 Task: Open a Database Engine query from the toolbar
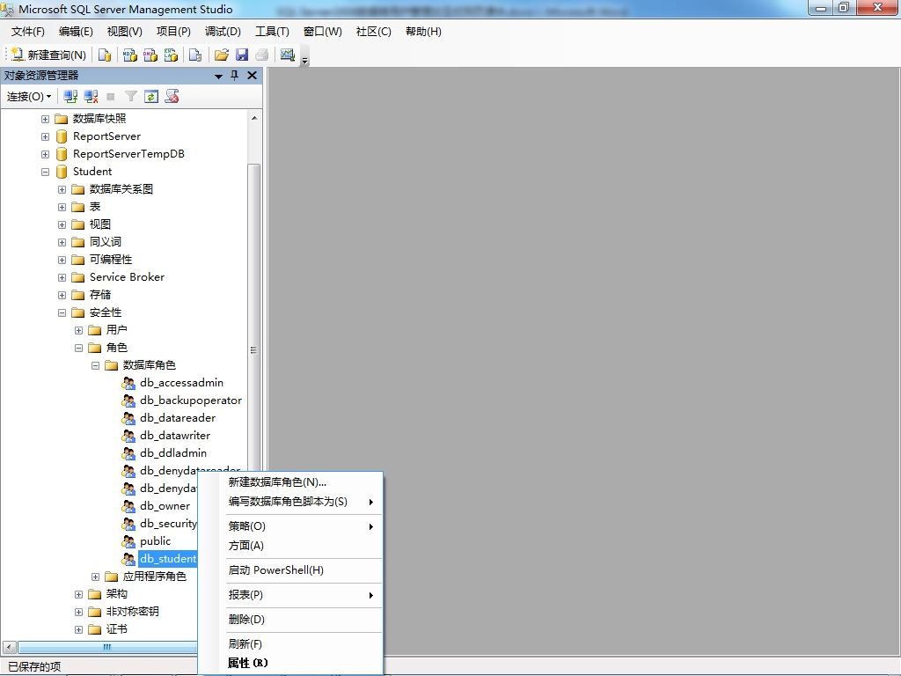click(x=105, y=55)
